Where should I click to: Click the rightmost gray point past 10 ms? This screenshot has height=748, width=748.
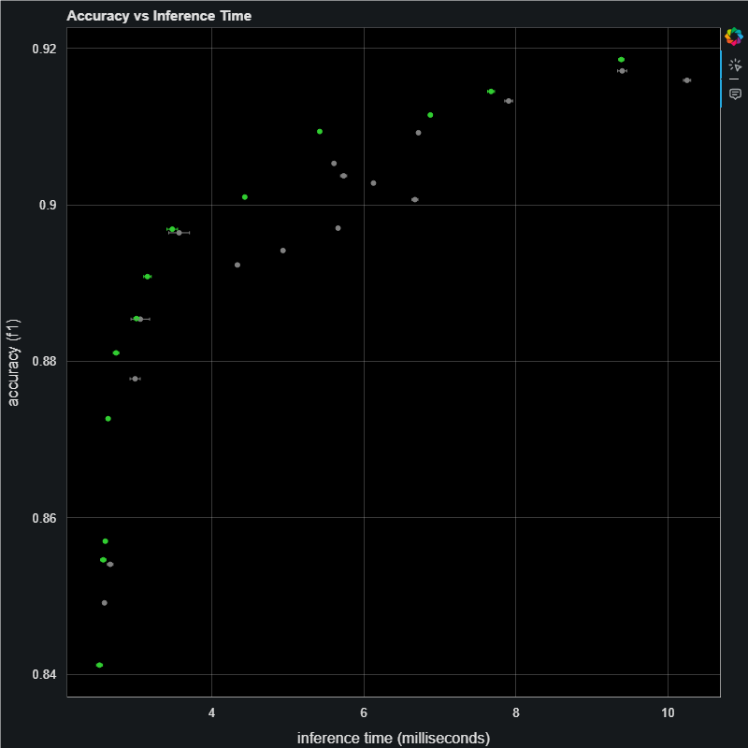[686, 80]
